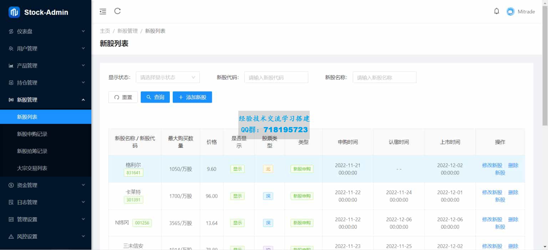
Task: Click the Mitrade user avatar
Action: 511,12
